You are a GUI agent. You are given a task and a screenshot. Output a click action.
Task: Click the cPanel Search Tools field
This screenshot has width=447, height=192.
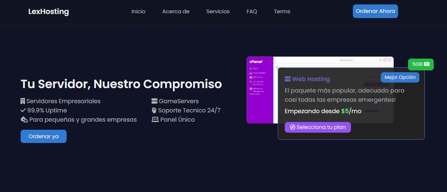click(361, 60)
